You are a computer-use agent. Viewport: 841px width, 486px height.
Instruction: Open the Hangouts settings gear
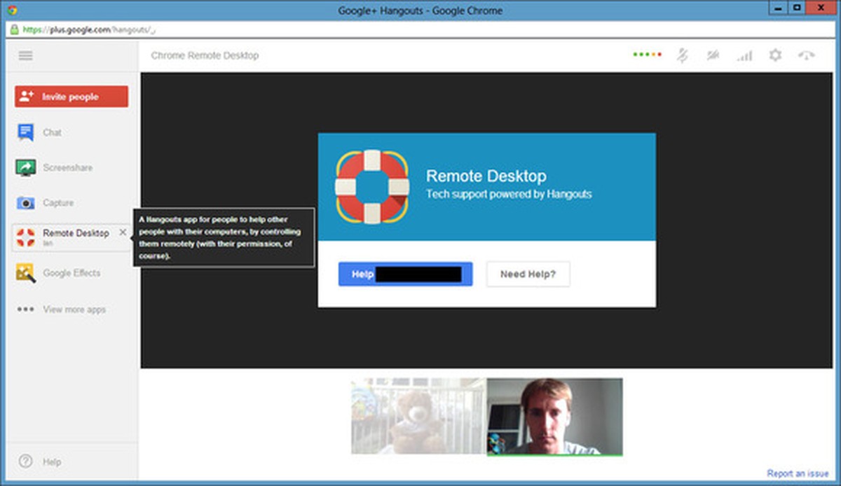tap(776, 55)
